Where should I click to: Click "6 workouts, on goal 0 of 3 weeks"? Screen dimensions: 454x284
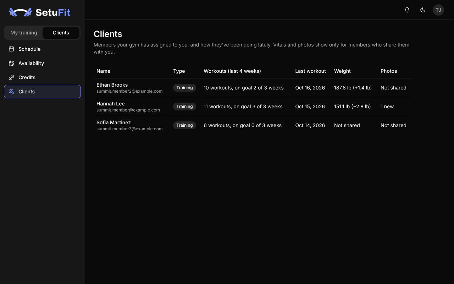(243, 125)
